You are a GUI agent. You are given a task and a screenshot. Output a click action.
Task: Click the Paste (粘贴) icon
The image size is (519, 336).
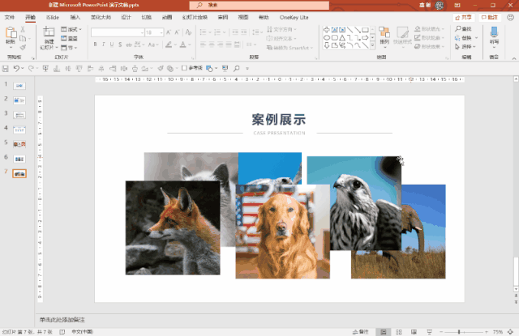point(11,34)
